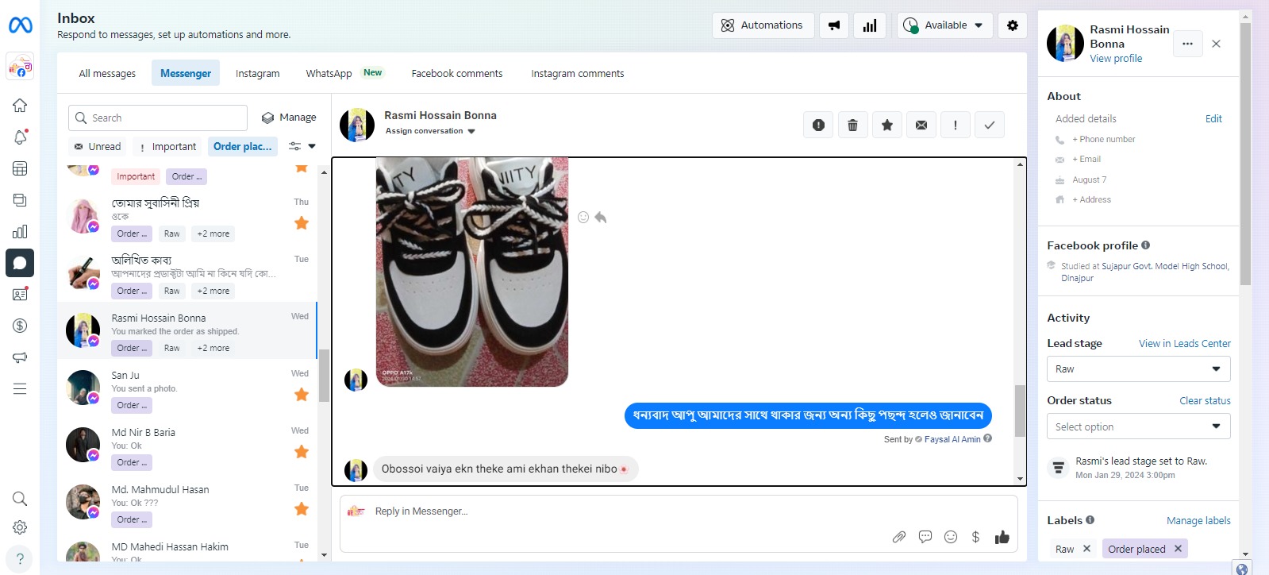
Task: Open Notifications bell in sidebar
Action: 20,137
